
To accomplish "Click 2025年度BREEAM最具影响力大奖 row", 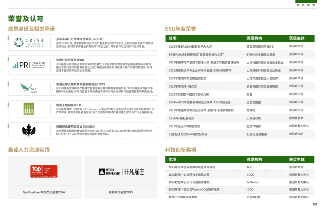I will [x=240, y=46].
